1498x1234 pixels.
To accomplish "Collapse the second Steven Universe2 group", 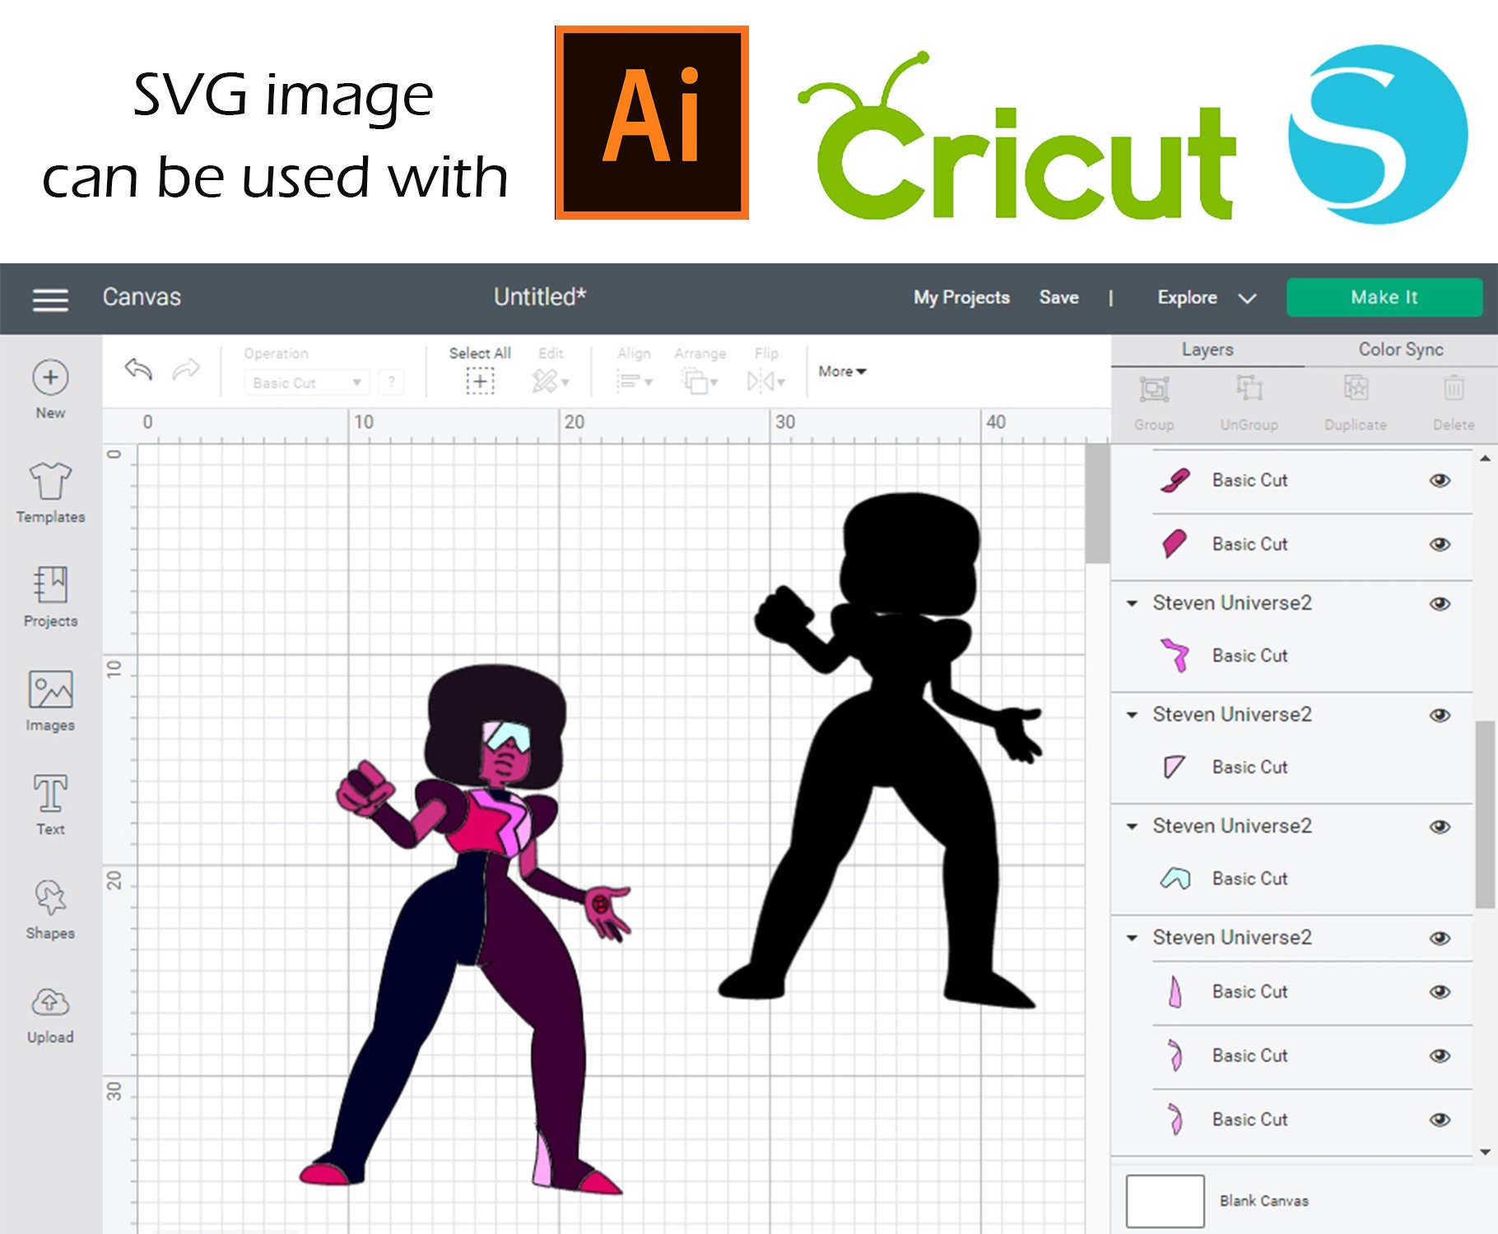I will click(1133, 715).
